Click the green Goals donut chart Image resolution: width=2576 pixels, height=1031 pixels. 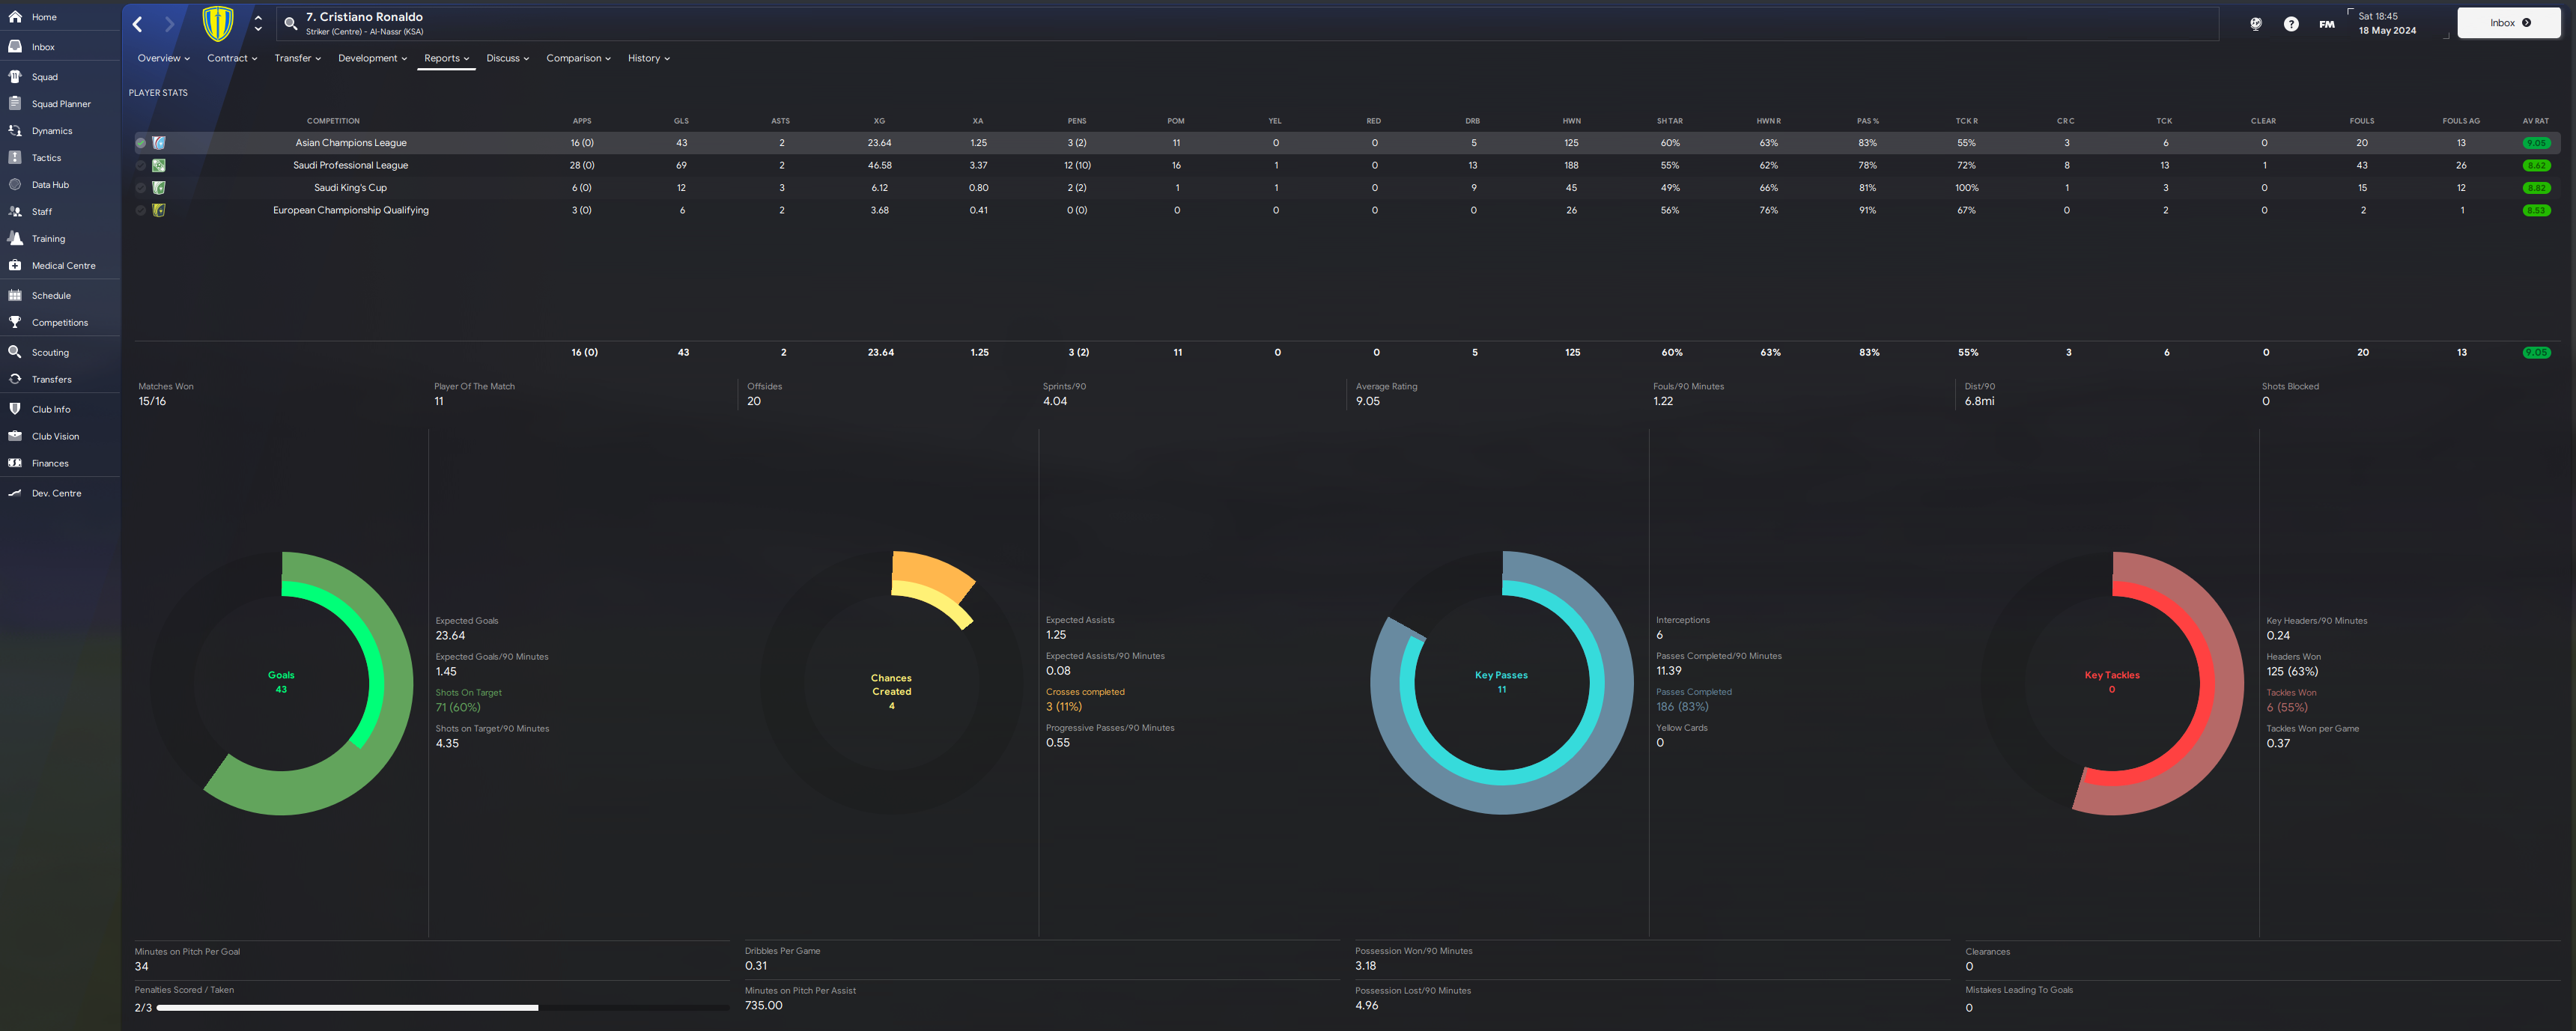[x=281, y=683]
